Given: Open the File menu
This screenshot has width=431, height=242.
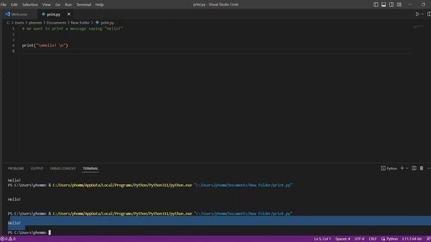Looking at the screenshot, I should [3, 5].
